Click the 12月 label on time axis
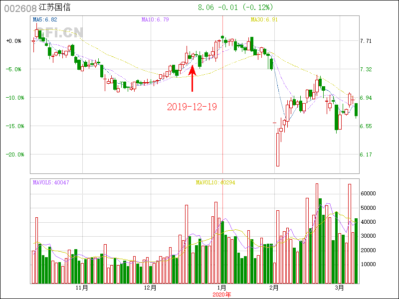 (x=150, y=288)
